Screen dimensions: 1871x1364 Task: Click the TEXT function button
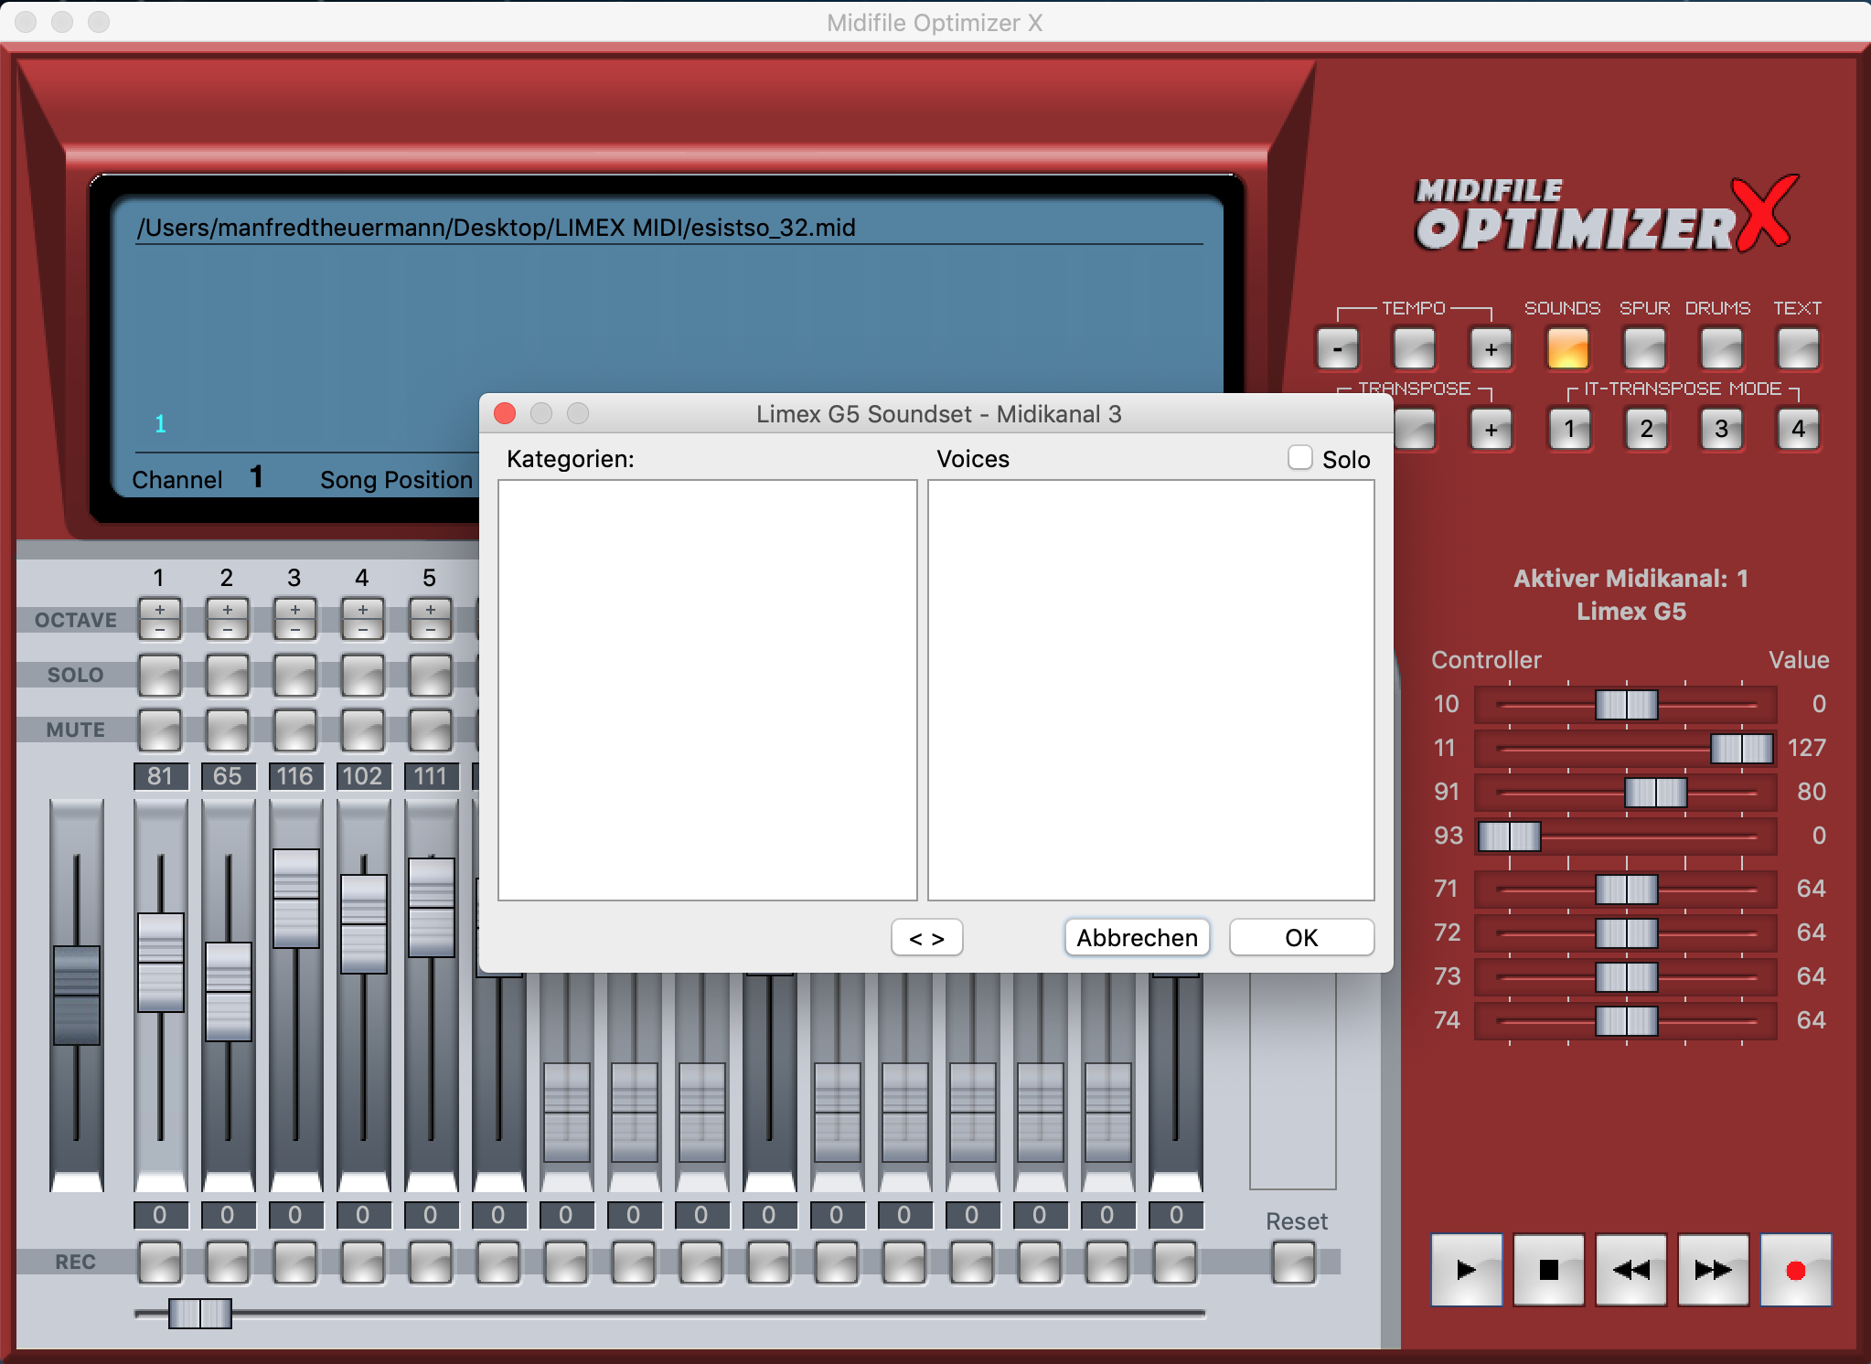coord(1797,348)
